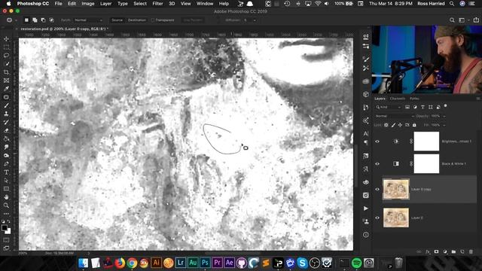
Task: Open the layer blend mode dropdown
Action: pyautogui.click(x=395, y=116)
